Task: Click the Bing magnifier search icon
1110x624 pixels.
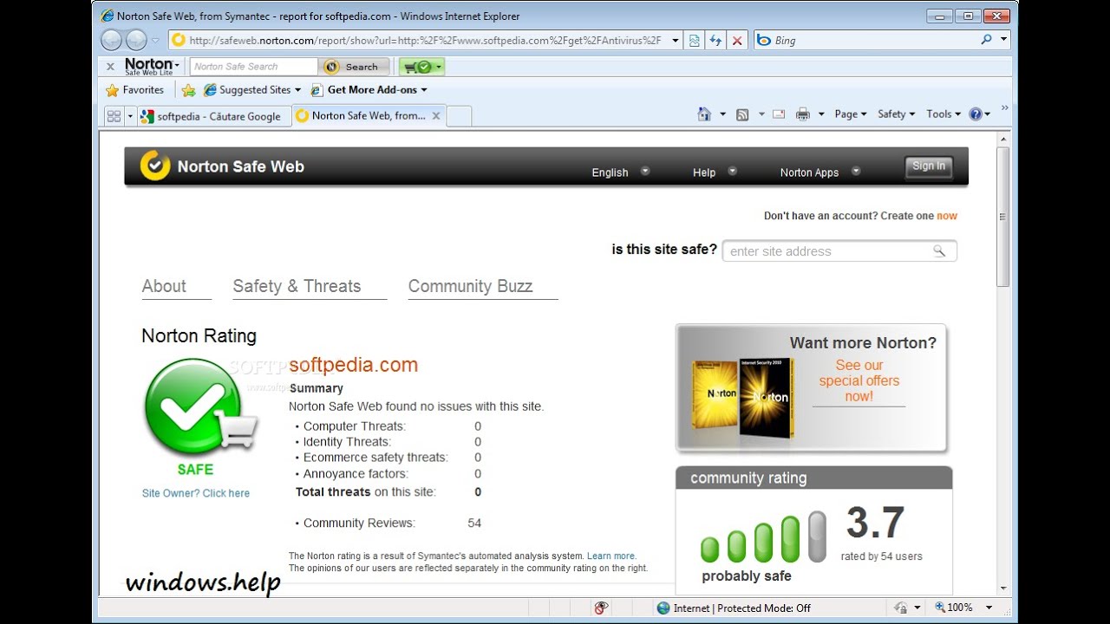Action: 987,40
